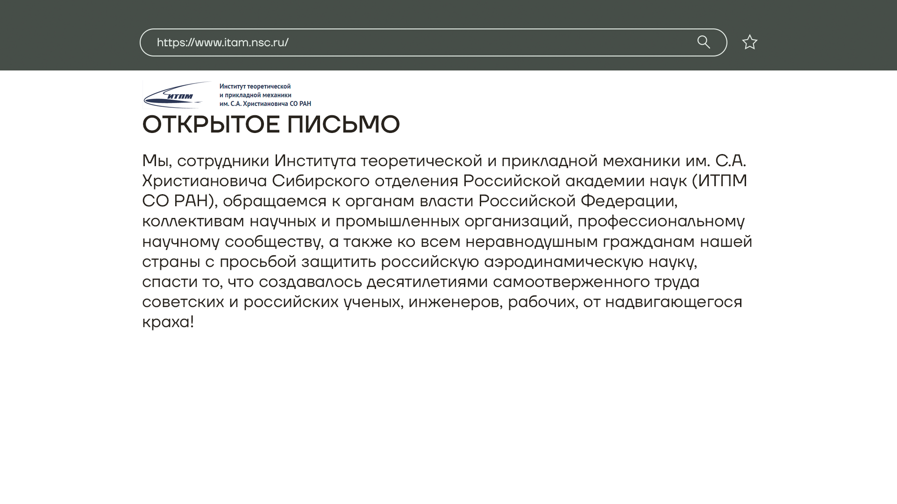This screenshot has height=504, width=897.
Task: Click 'советских и российских' text line start
Action: pyautogui.click(x=240, y=302)
